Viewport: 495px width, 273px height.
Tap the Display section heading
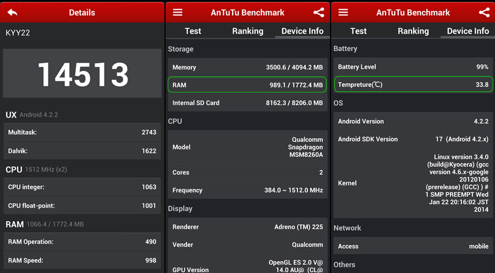[x=180, y=209]
